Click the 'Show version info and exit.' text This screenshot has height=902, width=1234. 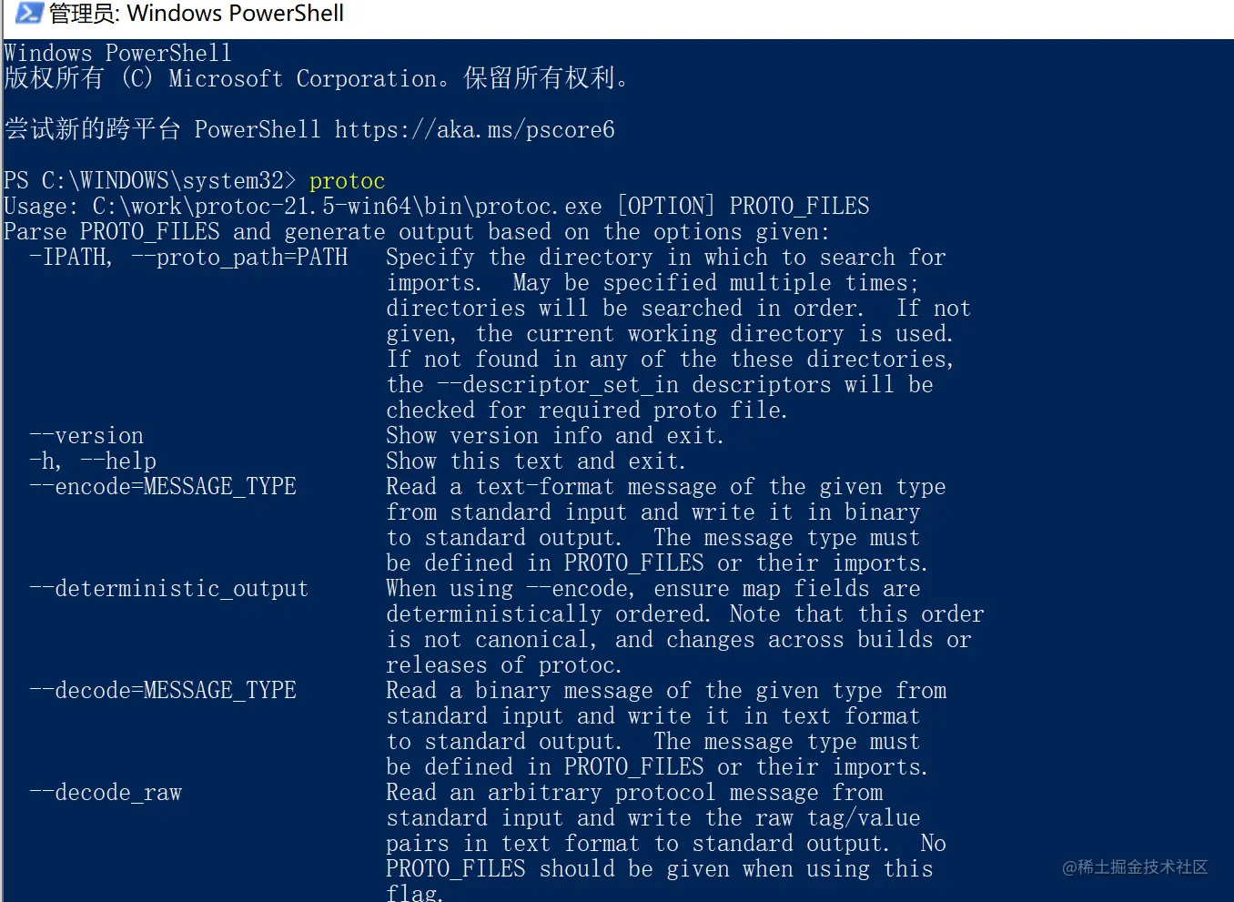(x=555, y=436)
